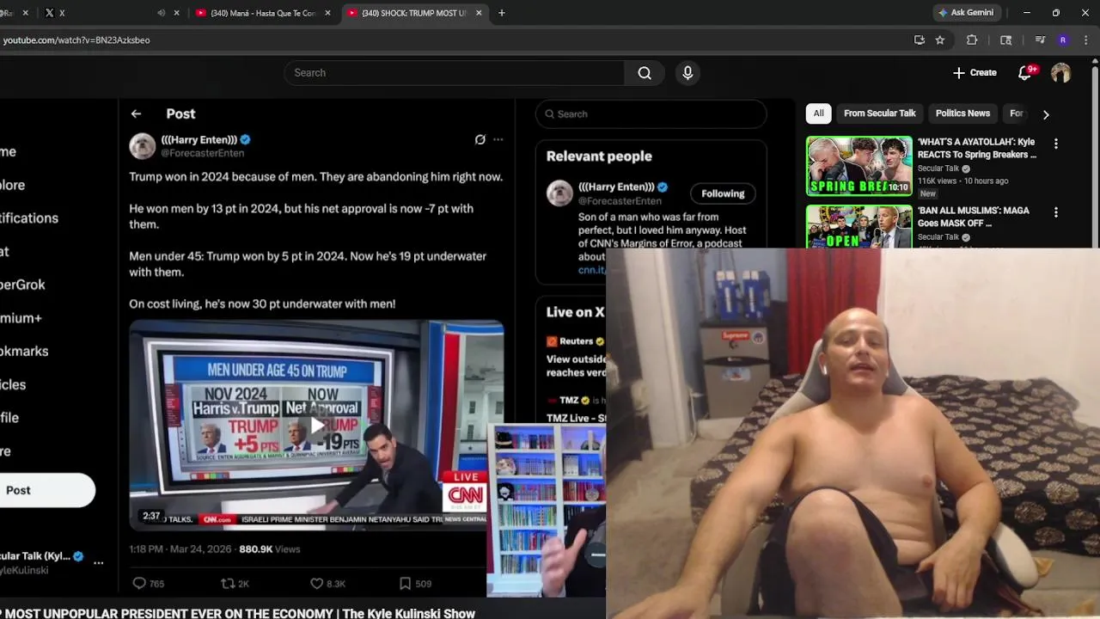
Task: Click the YouTube Create button
Action: [x=975, y=73]
